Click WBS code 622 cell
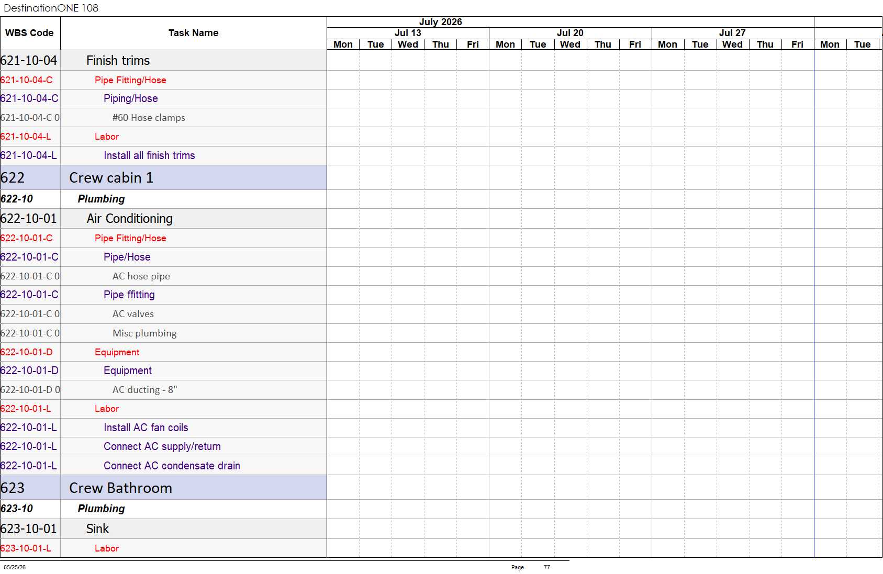Viewport: 883px width, 574px height. [x=30, y=178]
